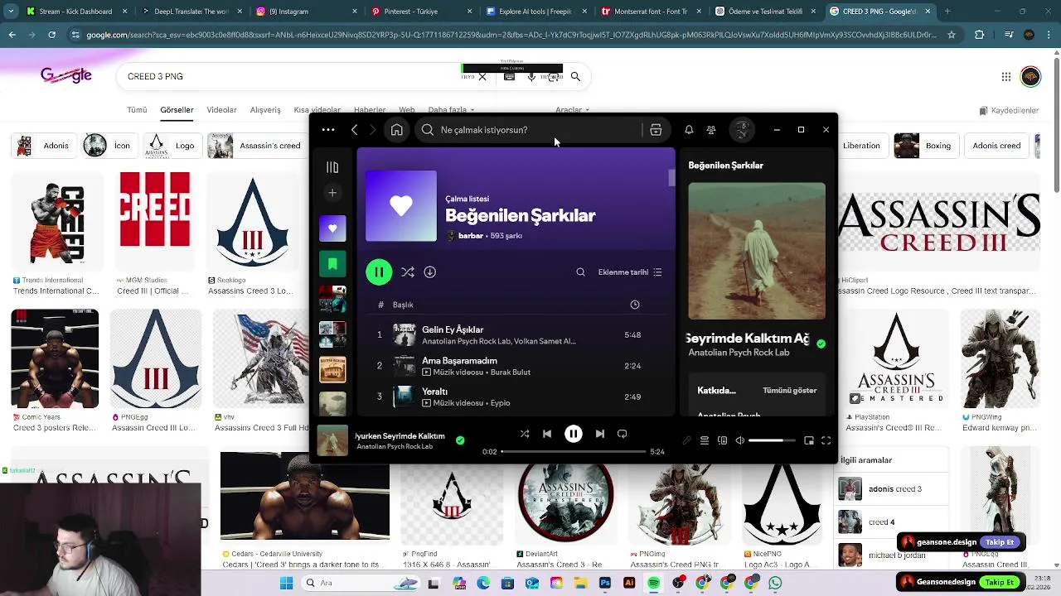Open Kaydedilenler in Google Images

click(x=1009, y=110)
